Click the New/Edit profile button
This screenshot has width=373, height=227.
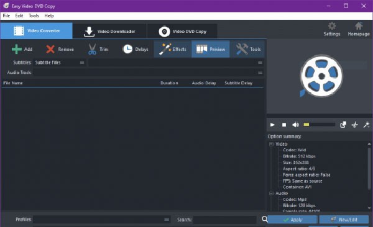point(344,220)
